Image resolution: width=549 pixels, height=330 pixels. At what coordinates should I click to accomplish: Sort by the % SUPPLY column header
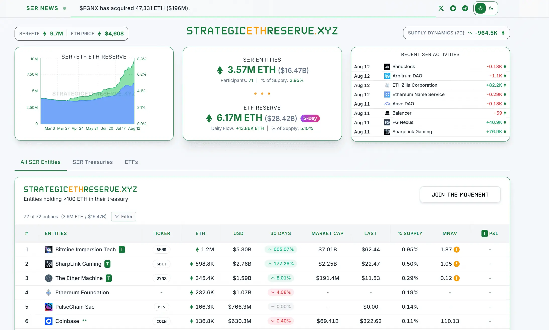point(410,233)
